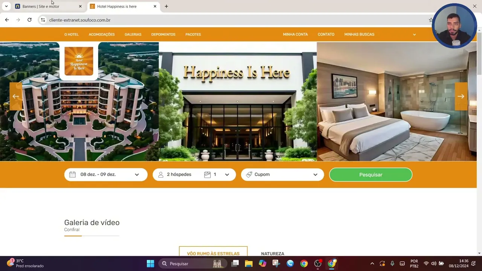
Task: Show hidden system tray icons
Action: (x=372, y=263)
